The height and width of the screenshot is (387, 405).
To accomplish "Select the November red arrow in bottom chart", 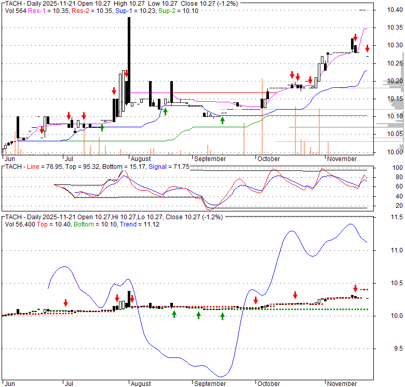I will pos(356,288).
